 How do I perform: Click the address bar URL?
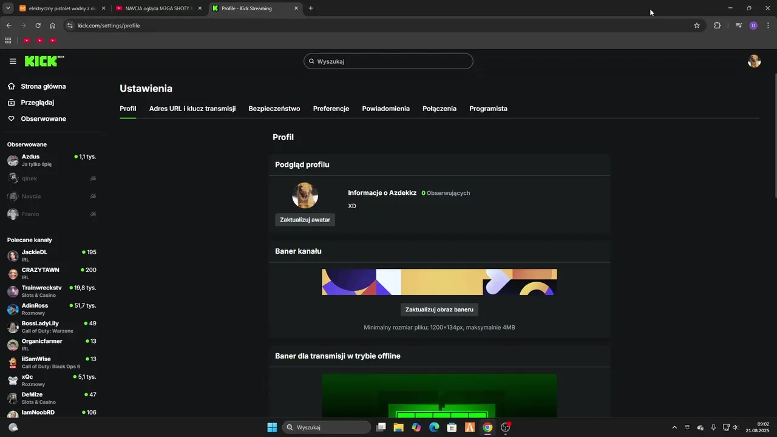pos(109,25)
